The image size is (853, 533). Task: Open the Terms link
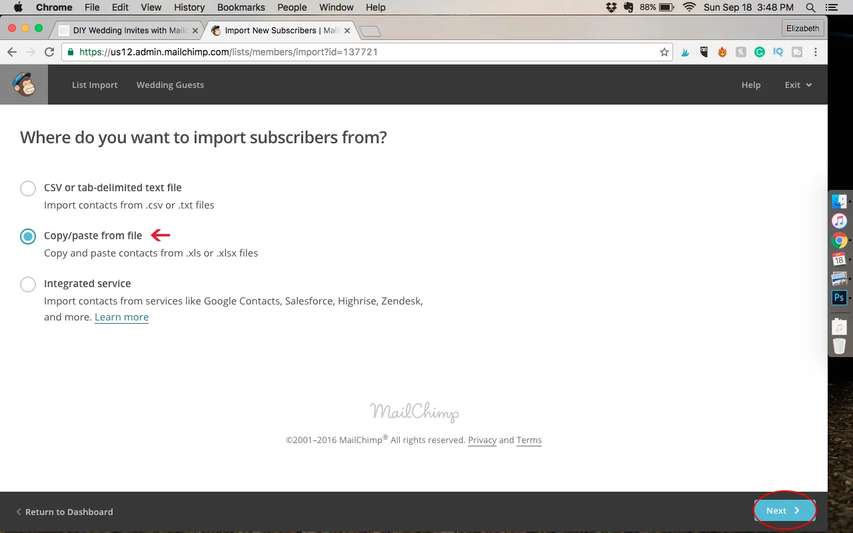point(529,440)
